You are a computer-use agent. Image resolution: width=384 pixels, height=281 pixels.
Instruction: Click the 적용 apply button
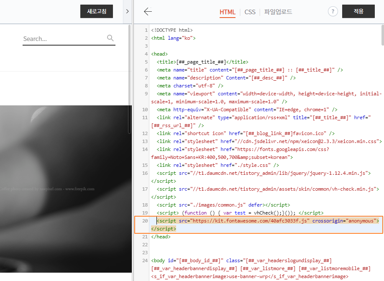click(358, 11)
